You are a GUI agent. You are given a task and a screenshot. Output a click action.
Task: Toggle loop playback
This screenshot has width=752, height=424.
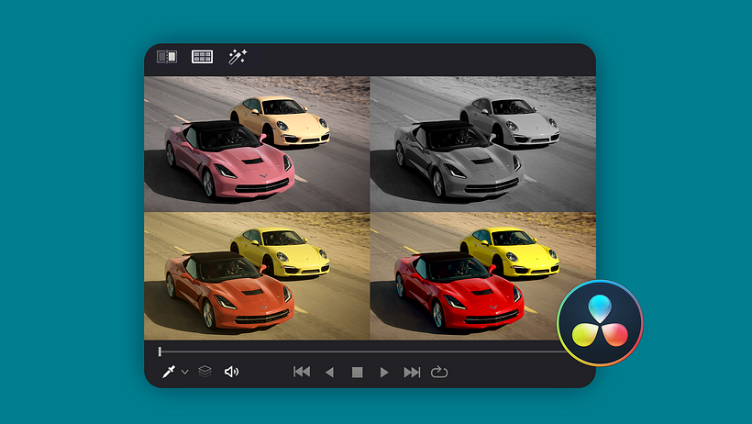click(439, 372)
